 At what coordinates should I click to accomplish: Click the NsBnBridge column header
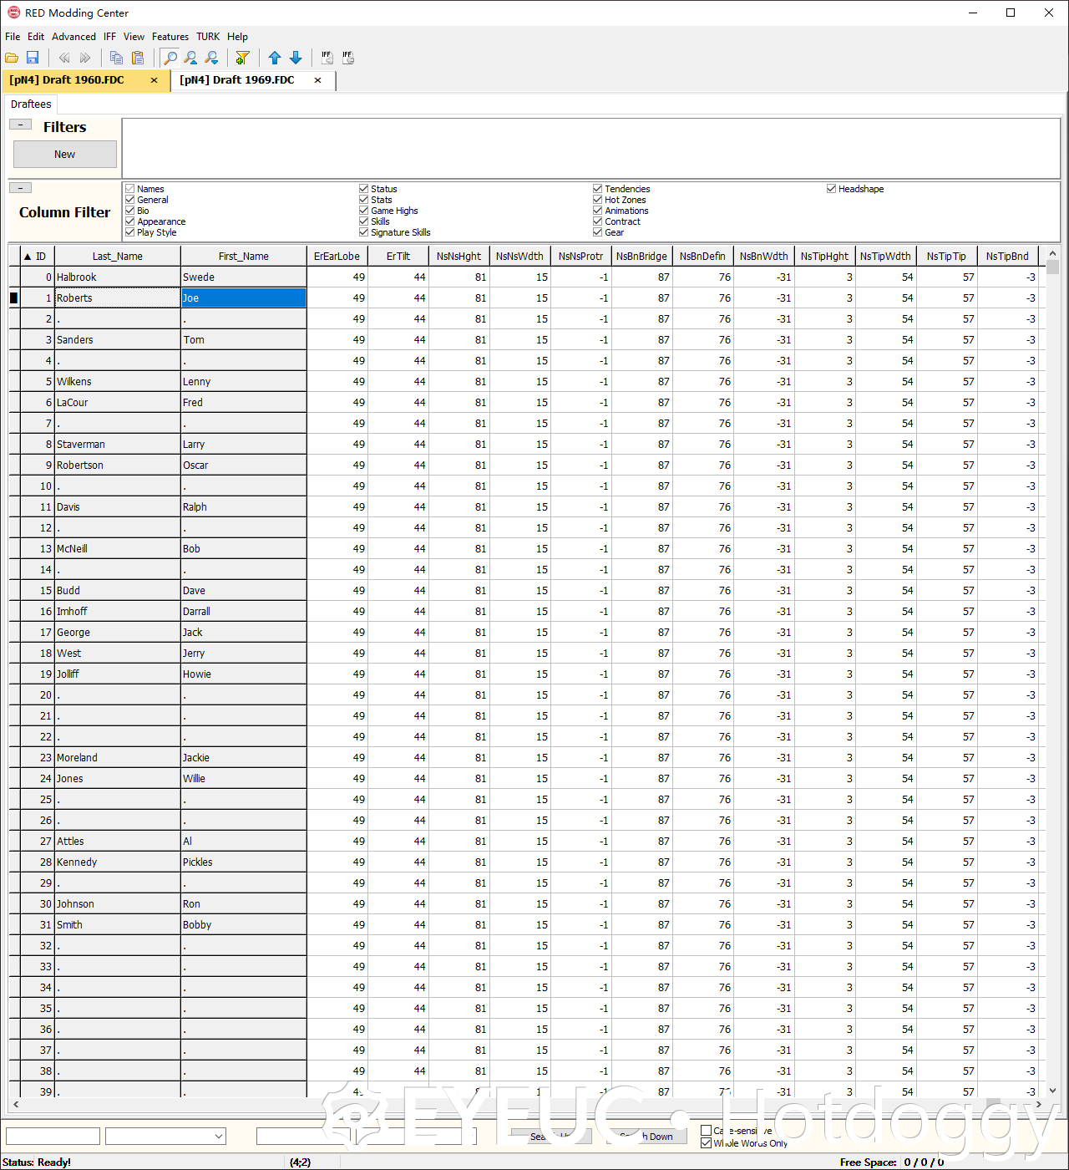pyautogui.click(x=642, y=257)
